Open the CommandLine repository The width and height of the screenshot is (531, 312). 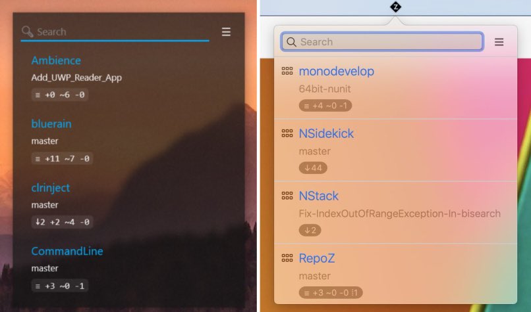[67, 251]
